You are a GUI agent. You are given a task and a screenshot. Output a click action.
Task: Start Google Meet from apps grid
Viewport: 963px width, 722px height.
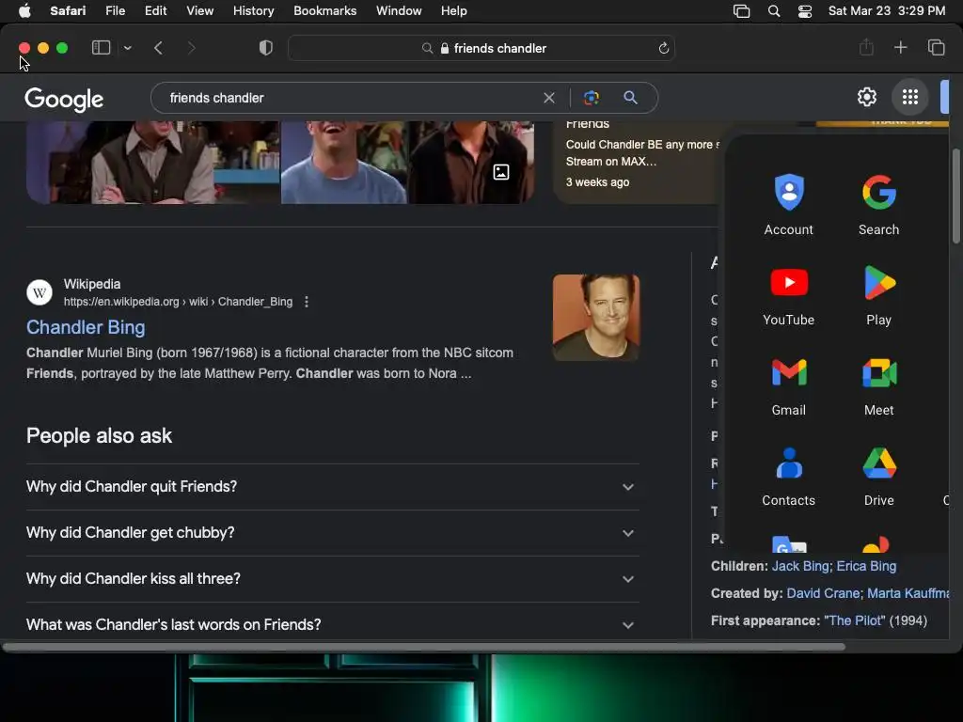pos(879,385)
